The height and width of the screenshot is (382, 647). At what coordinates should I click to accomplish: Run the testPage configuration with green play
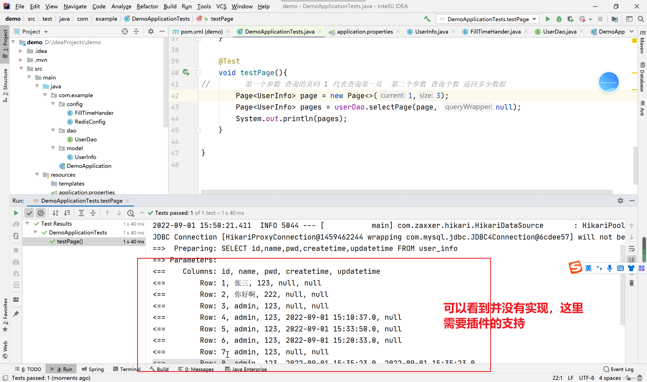click(548, 19)
